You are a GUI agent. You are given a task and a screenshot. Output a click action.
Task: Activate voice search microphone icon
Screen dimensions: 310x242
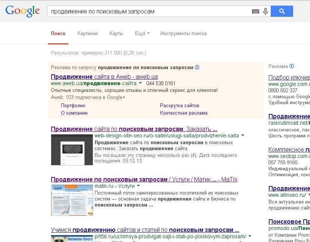pyautogui.click(x=266, y=12)
